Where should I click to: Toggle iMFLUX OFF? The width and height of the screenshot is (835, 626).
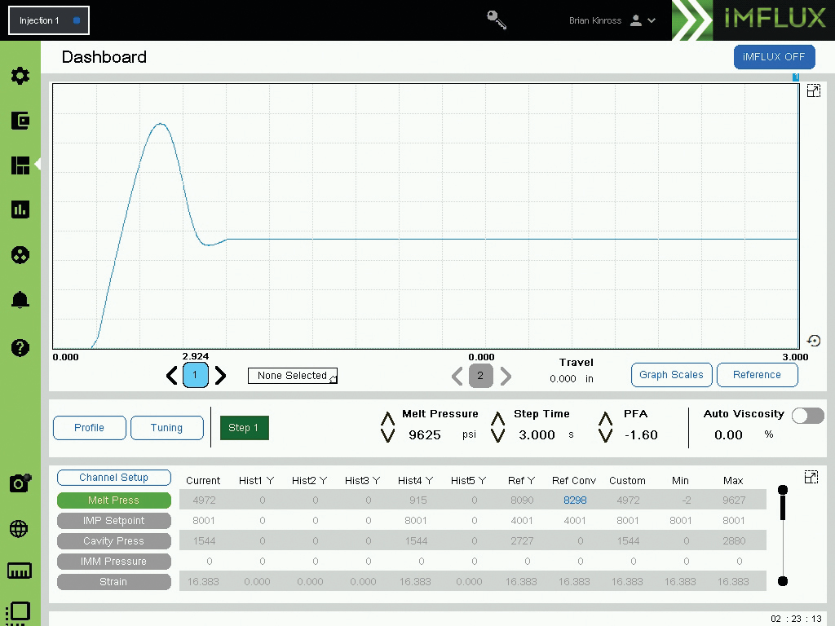coord(773,57)
